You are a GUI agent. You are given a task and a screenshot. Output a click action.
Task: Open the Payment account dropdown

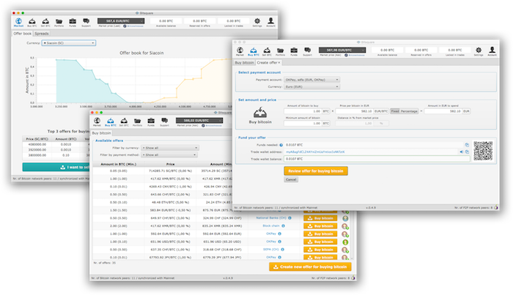coord(310,78)
